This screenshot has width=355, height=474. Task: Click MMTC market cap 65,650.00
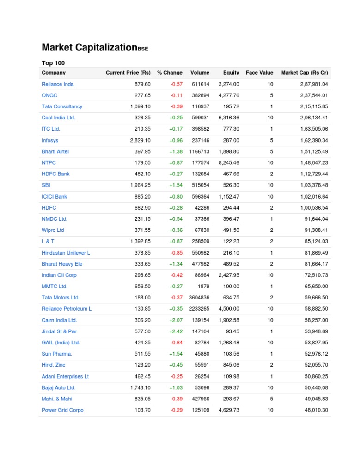pyautogui.click(x=316, y=287)
